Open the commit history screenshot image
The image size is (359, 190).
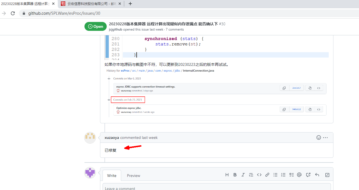tap(216, 93)
